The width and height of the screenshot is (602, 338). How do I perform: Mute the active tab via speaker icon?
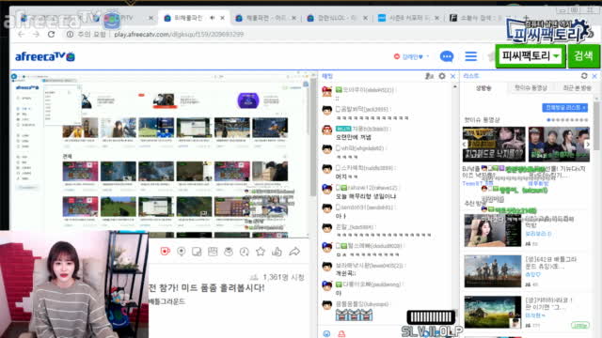pos(212,18)
